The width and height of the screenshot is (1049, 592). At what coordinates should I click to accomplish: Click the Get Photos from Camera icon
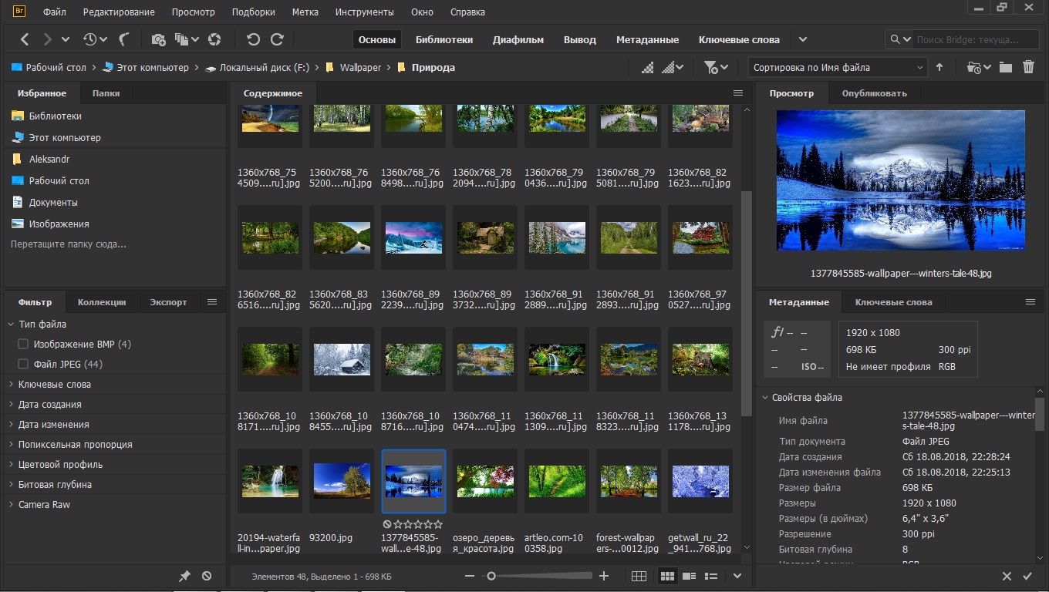[158, 39]
